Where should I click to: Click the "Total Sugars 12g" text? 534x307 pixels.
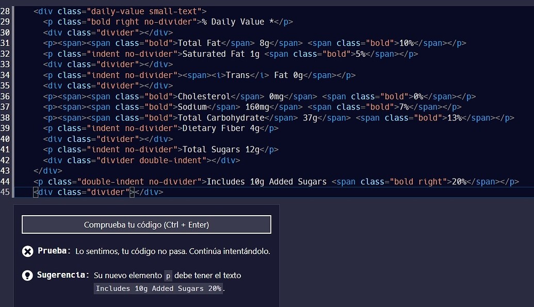tap(221, 150)
